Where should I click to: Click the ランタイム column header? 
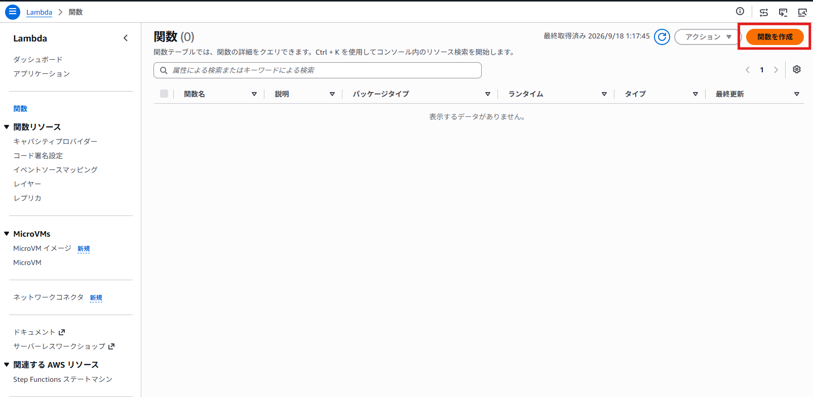click(x=526, y=94)
